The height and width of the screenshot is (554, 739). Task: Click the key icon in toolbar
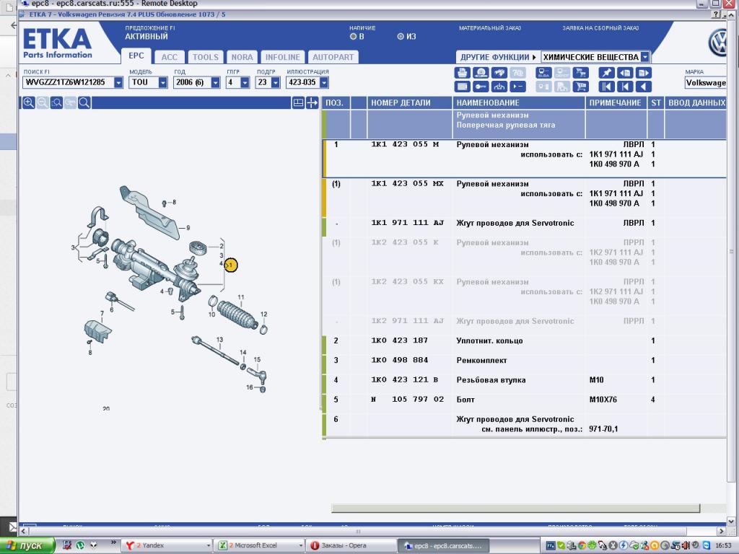pos(481,87)
